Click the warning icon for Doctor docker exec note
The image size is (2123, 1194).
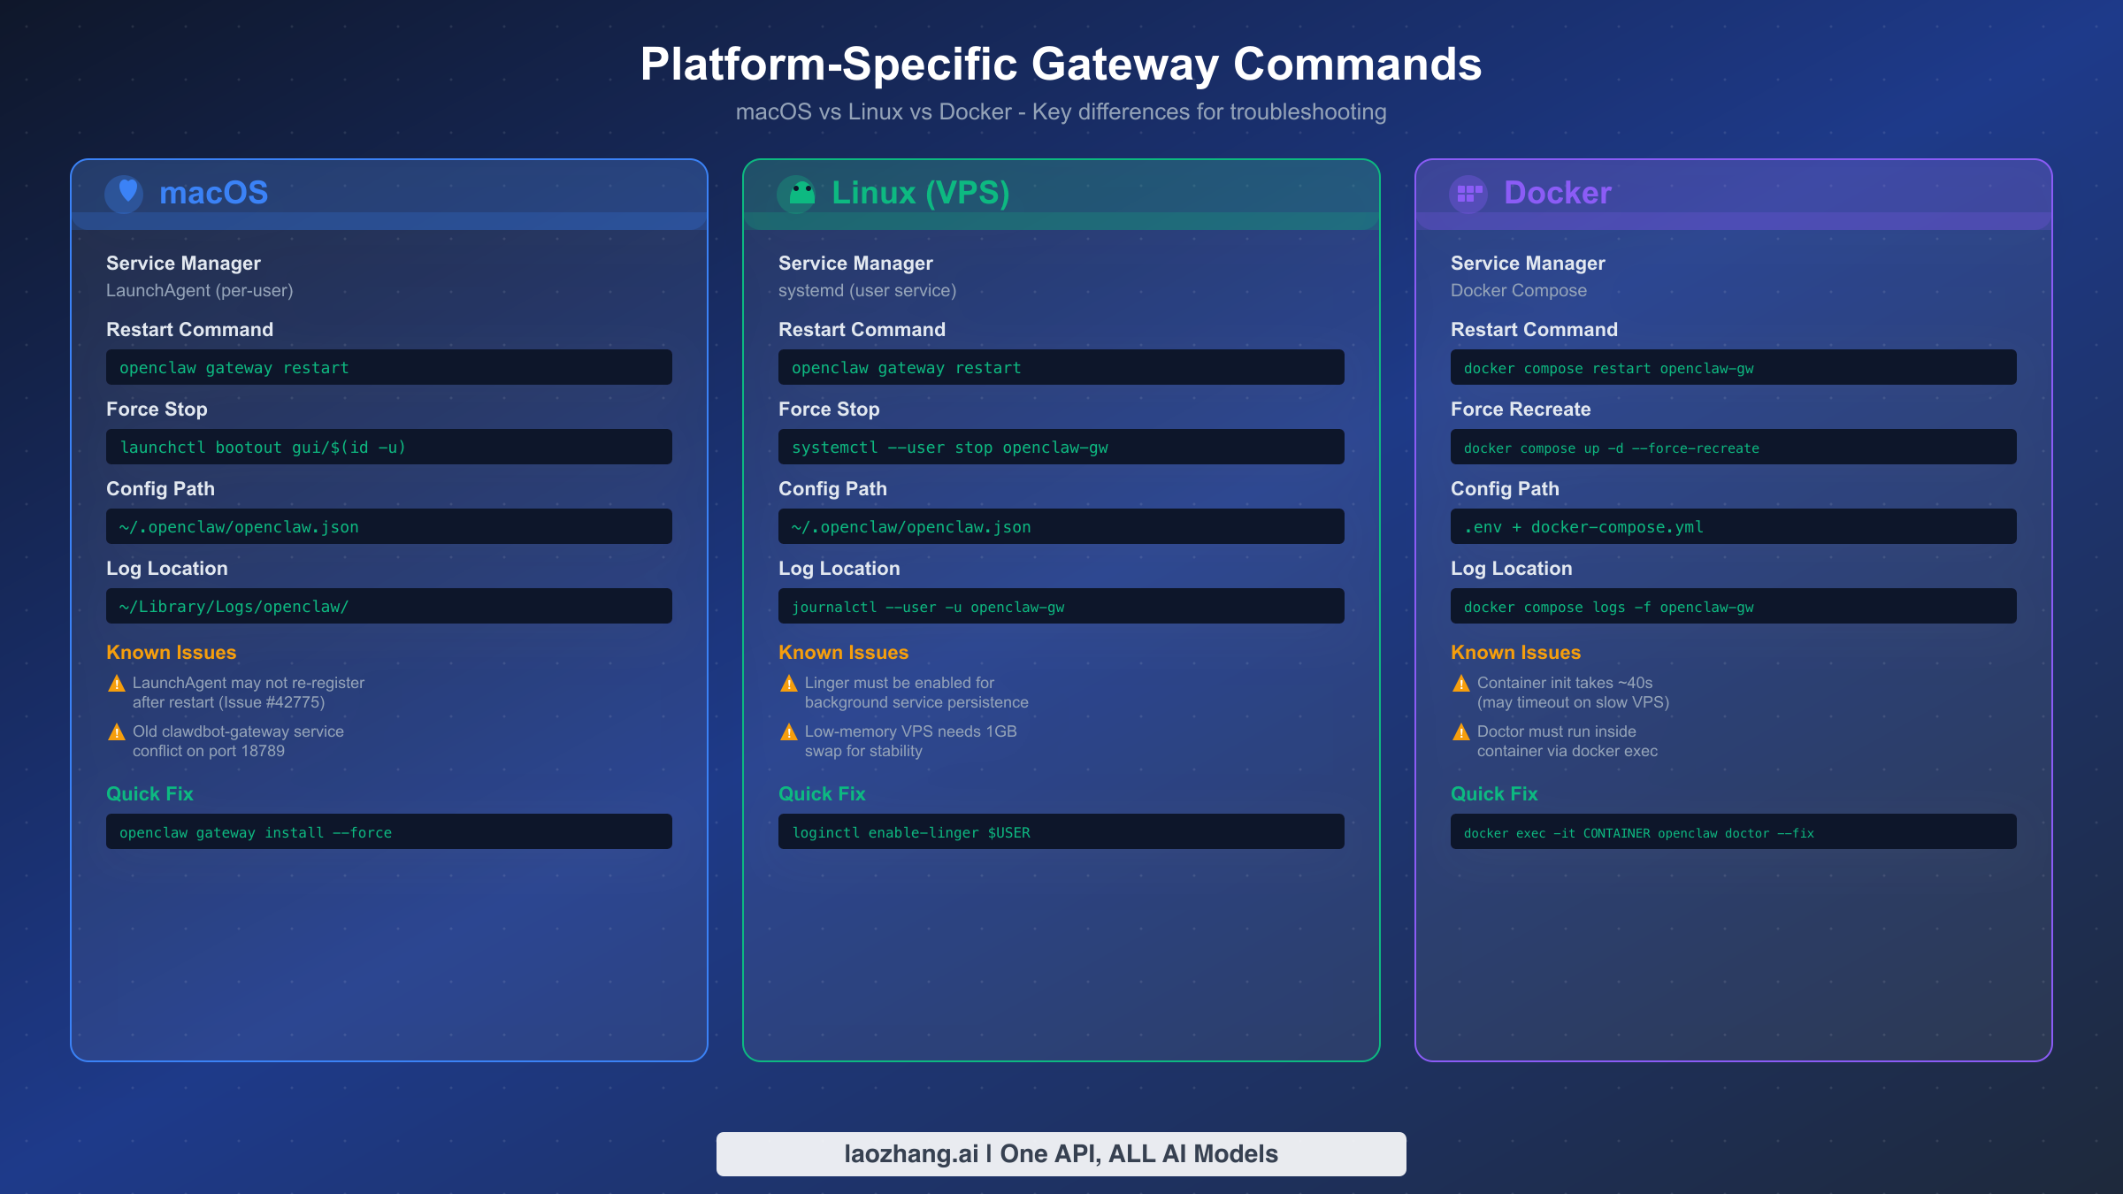point(1460,731)
